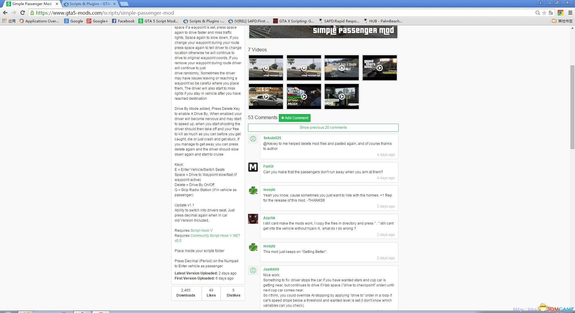
Task: Click the vertical page scrollbar
Action: pos(572,107)
